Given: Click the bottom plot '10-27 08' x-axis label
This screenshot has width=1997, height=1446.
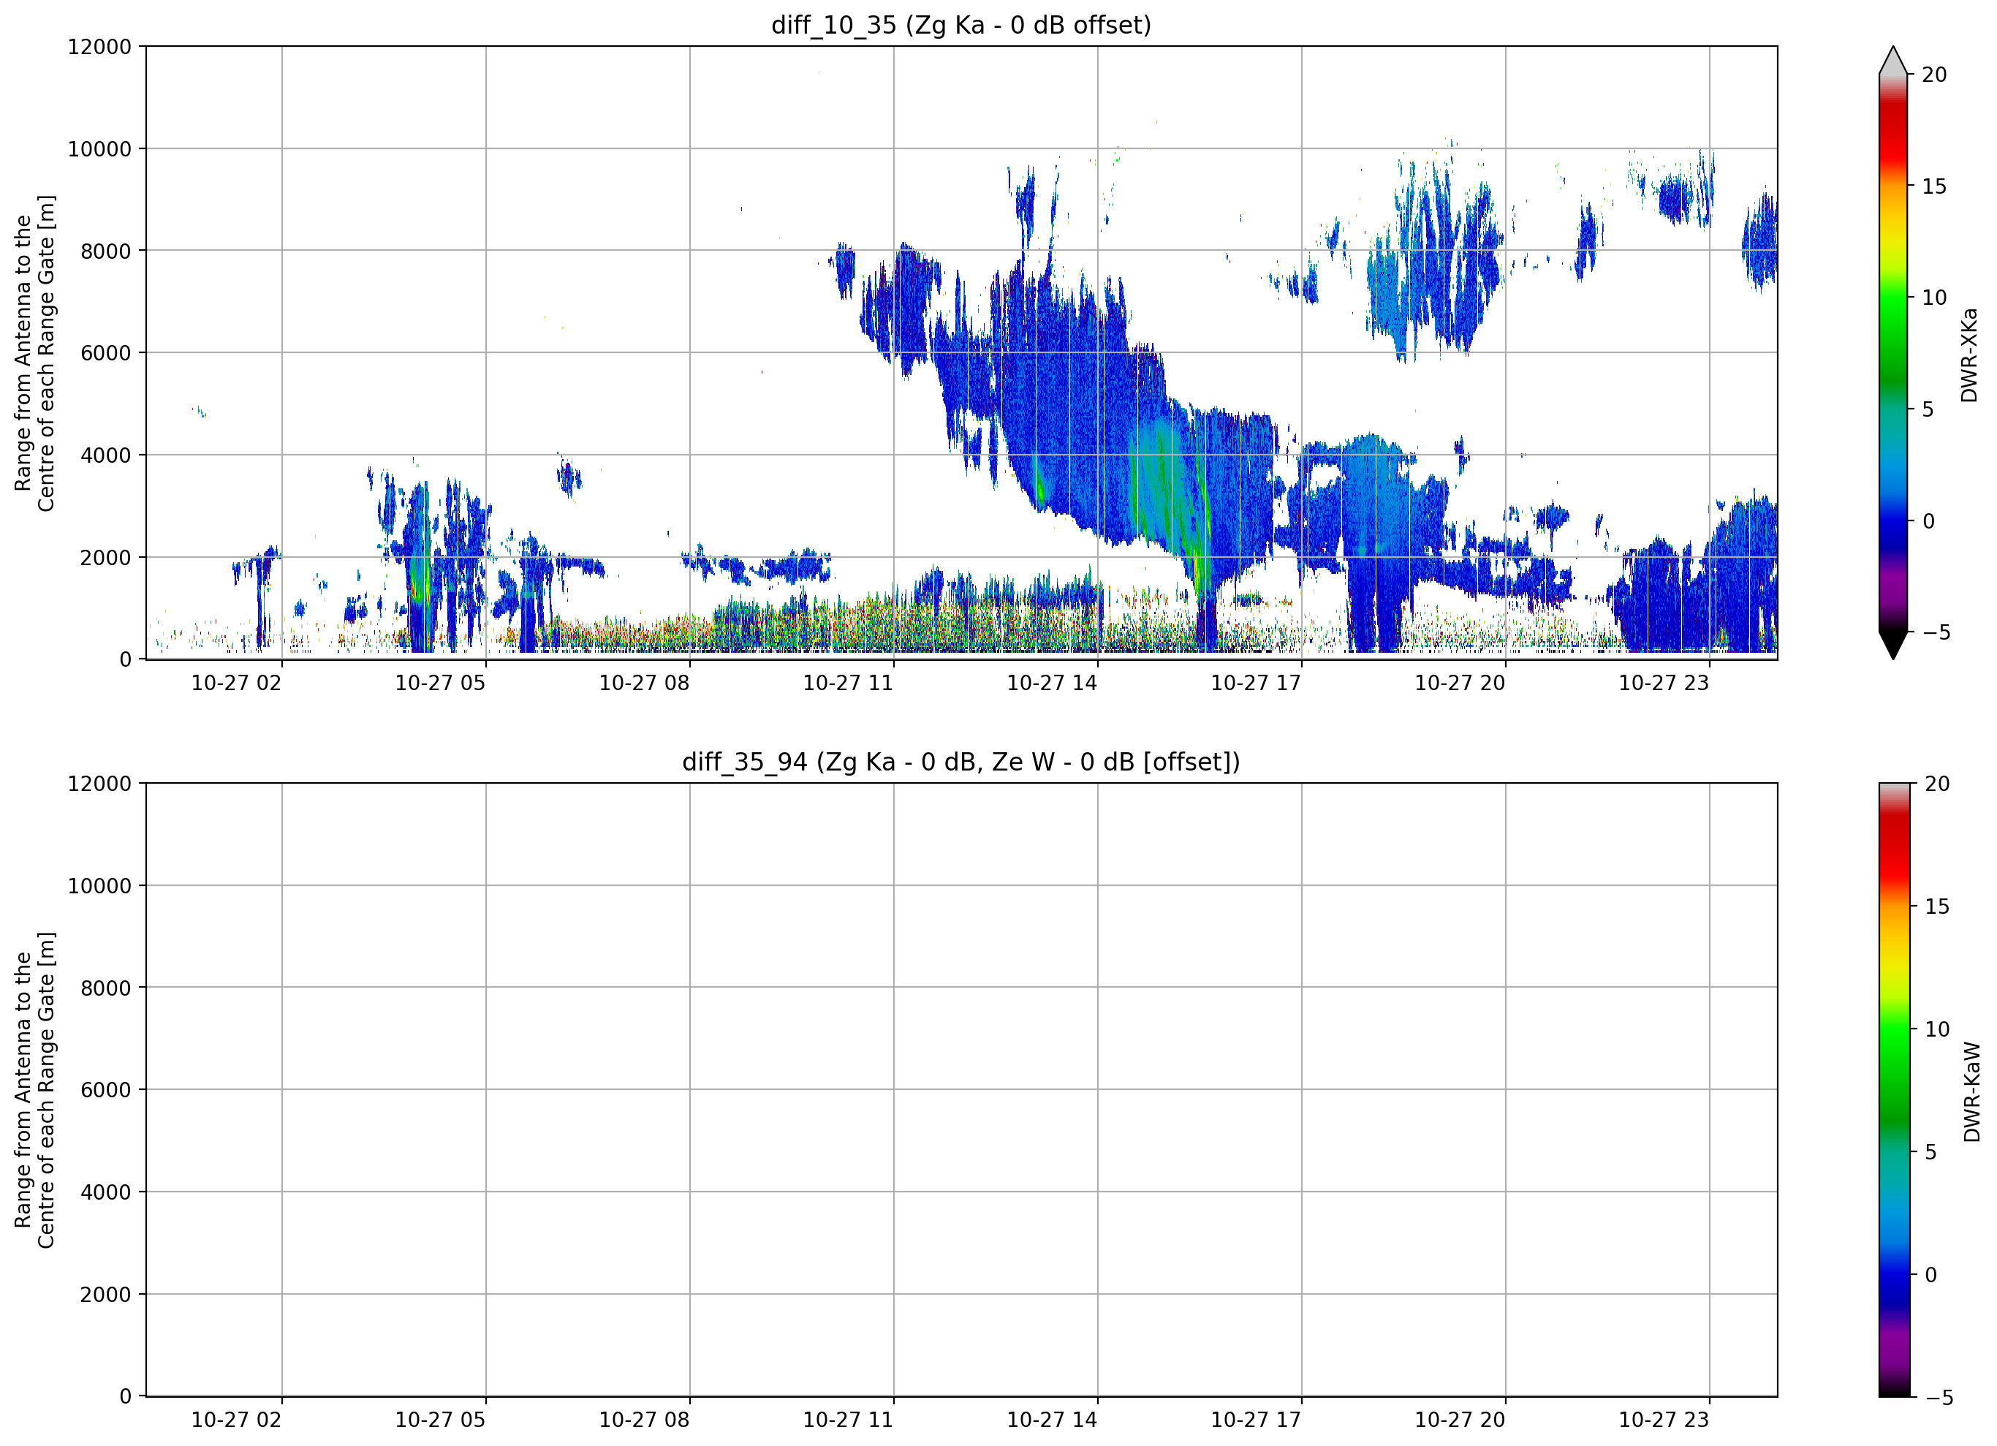Looking at the screenshot, I should click(x=644, y=1420).
